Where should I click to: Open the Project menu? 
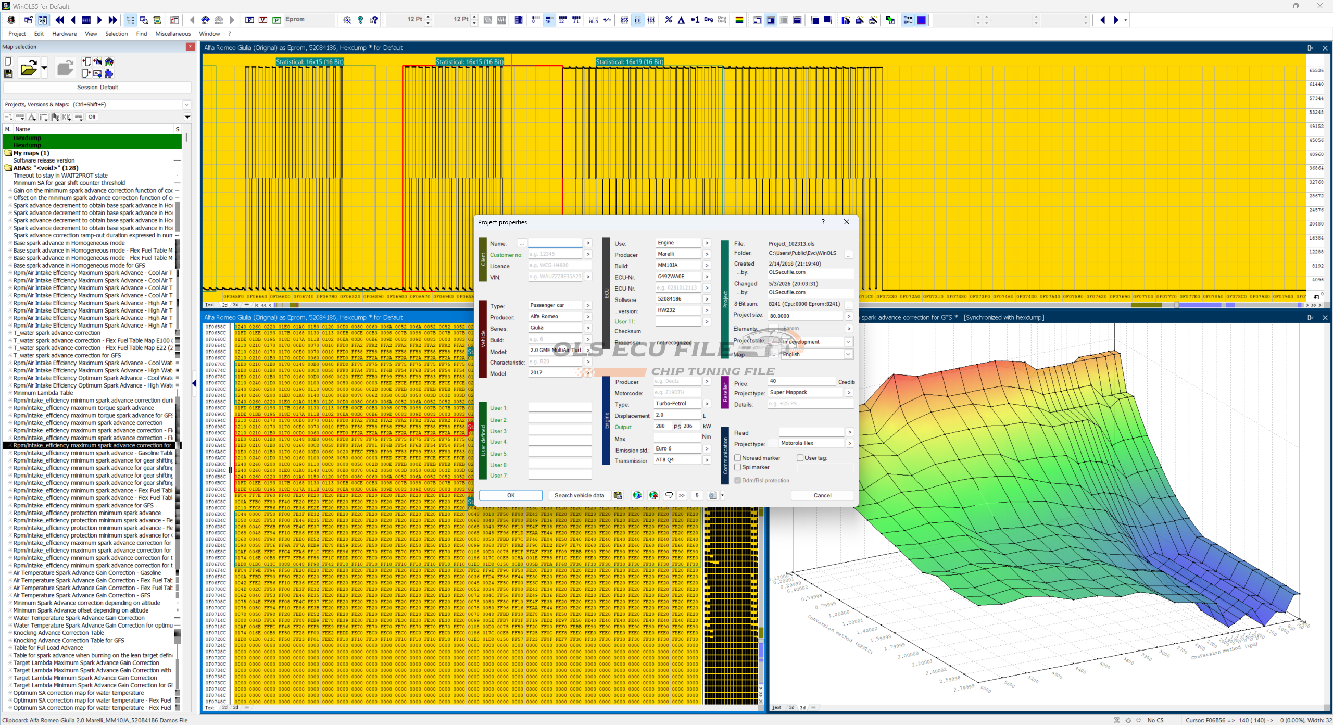17,34
